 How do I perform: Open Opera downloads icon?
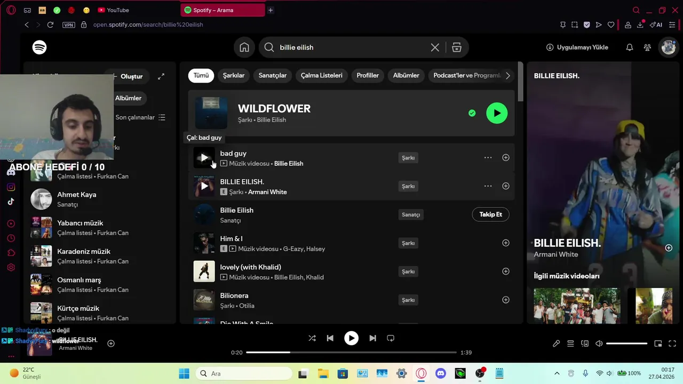640,25
